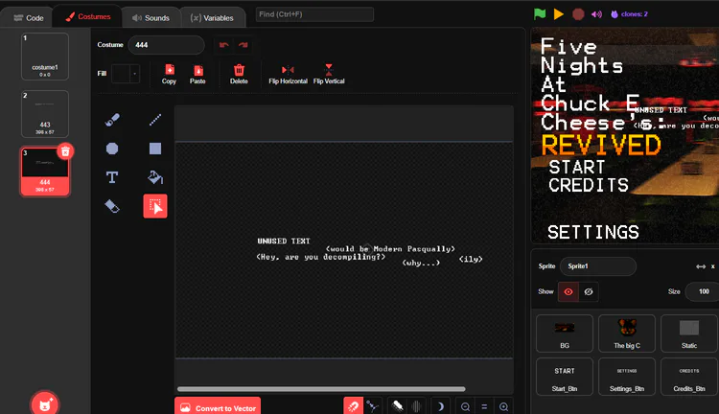Toggle the magnet snapping button
The image size is (719, 414).
353,406
